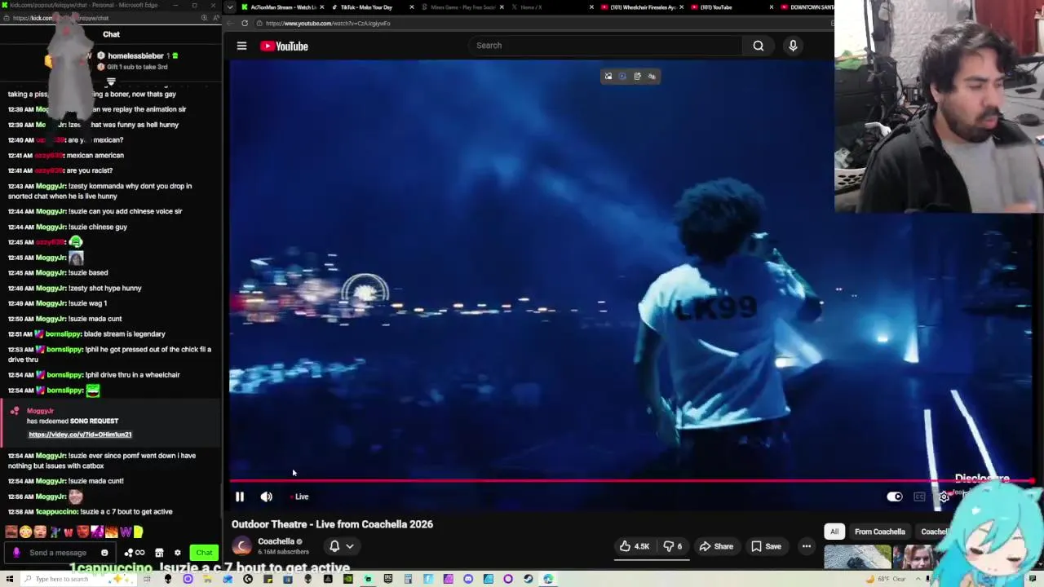The width and height of the screenshot is (1044, 587).
Task: Open the Coachella channel avatar
Action: coord(241,546)
